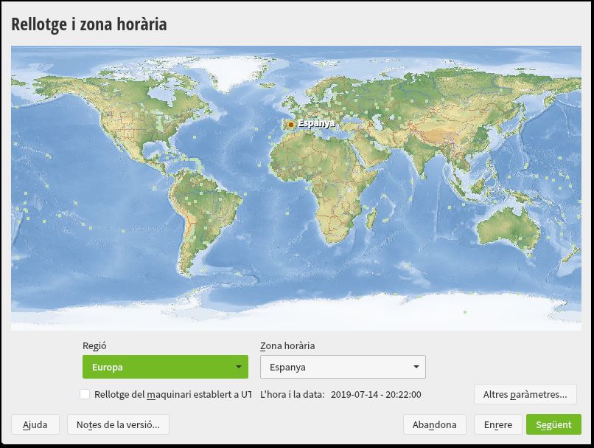Viewport: 594px width, 448px height.
Task: Click Abandona to abort installation
Action: [x=434, y=424]
